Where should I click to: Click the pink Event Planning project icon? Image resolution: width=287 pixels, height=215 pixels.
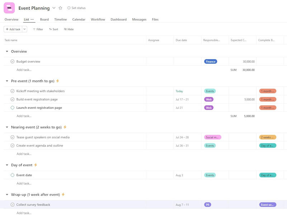pos(9,8)
